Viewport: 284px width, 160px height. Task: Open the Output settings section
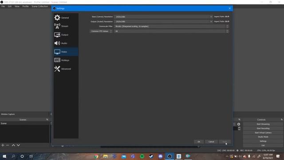click(x=66, y=35)
